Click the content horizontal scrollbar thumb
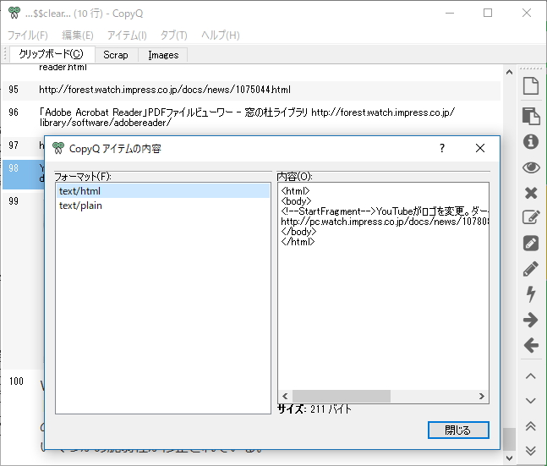Viewport: 547px width, 466px height. [x=342, y=396]
